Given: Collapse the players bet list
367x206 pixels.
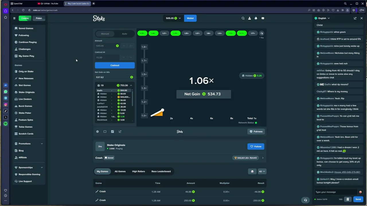Looking at the screenshot, I should click(131, 85).
